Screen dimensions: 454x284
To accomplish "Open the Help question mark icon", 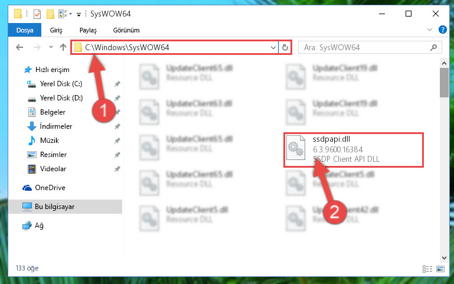I will click(442, 30).
